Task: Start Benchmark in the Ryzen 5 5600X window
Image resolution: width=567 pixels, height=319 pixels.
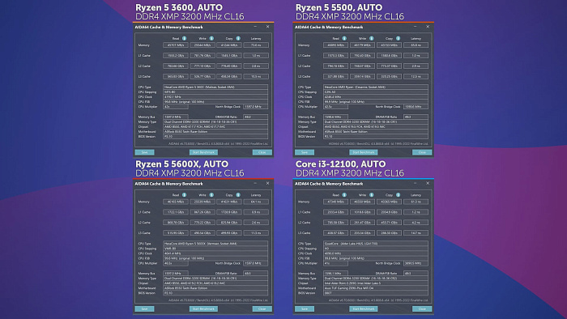Action: [203, 308]
